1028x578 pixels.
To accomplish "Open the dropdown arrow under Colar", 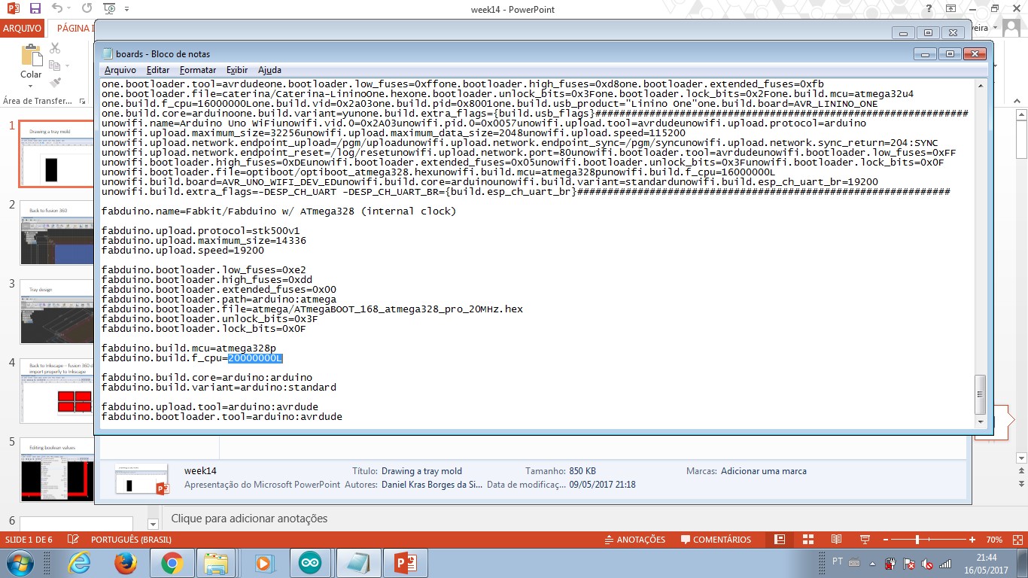I will coord(31,86).
